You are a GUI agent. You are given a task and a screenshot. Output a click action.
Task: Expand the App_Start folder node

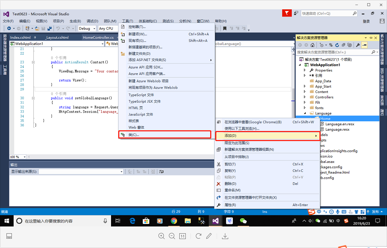click(x=305, y=86)
